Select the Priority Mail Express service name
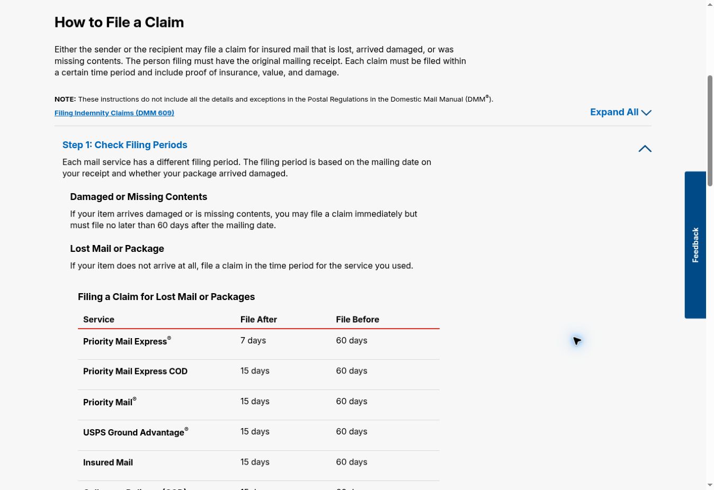This screenshot has height=490, width=714. [x=127, y=341]
